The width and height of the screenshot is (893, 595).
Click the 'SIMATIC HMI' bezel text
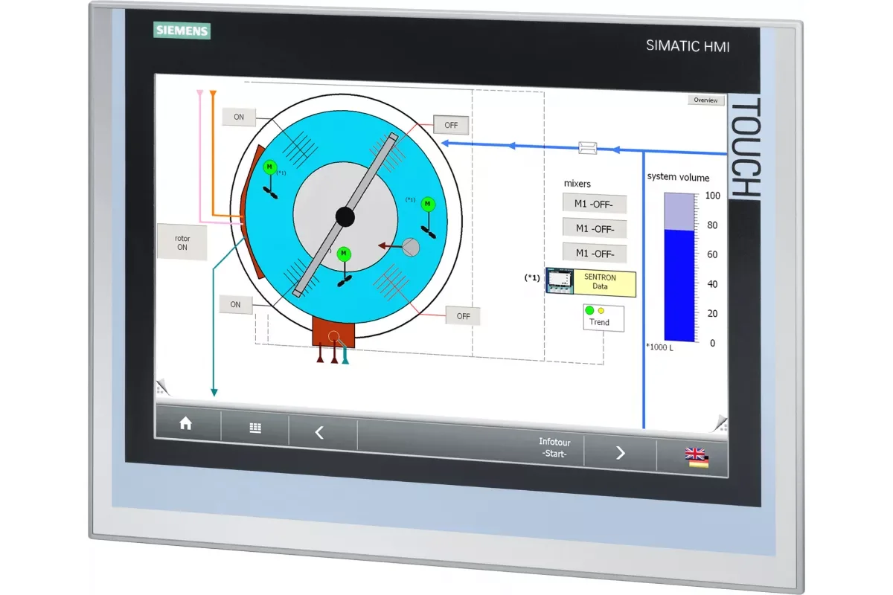(x=688, y=46)
